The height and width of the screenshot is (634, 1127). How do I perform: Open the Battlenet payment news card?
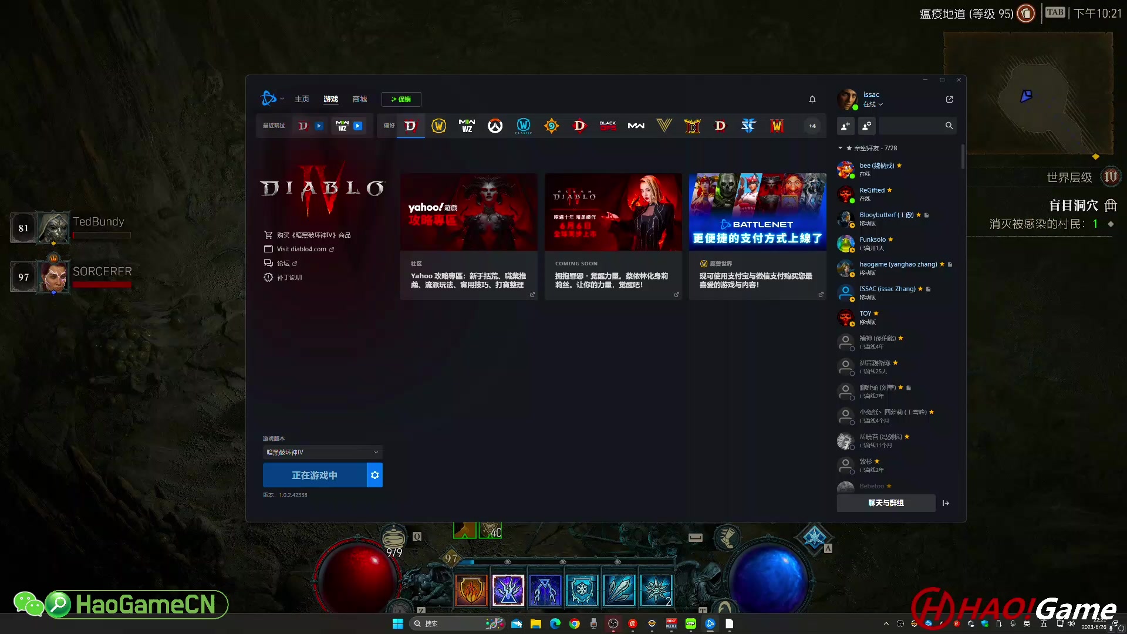coord(757,236)
